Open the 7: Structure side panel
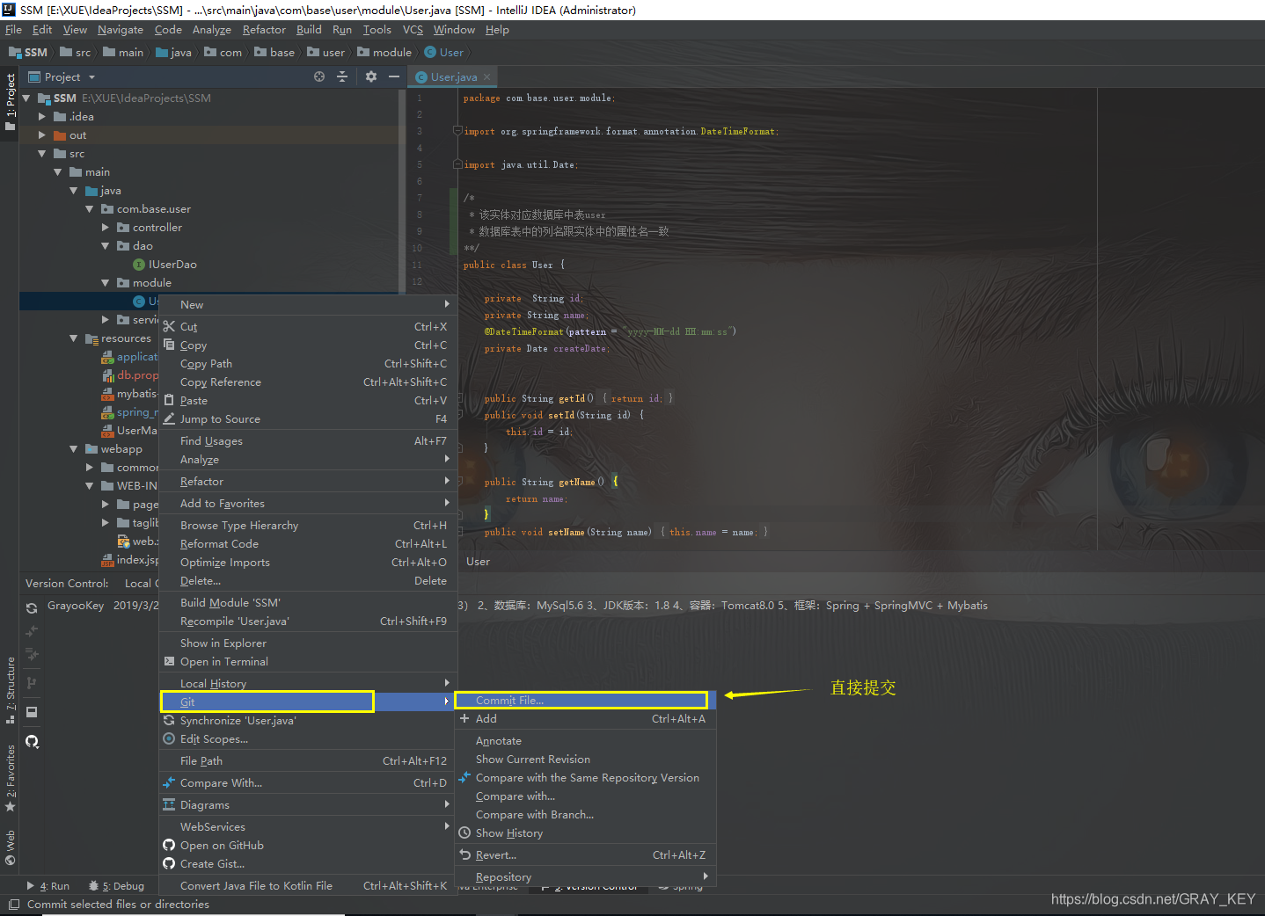This screenshot has height=916, width=1265. (11, 690)
